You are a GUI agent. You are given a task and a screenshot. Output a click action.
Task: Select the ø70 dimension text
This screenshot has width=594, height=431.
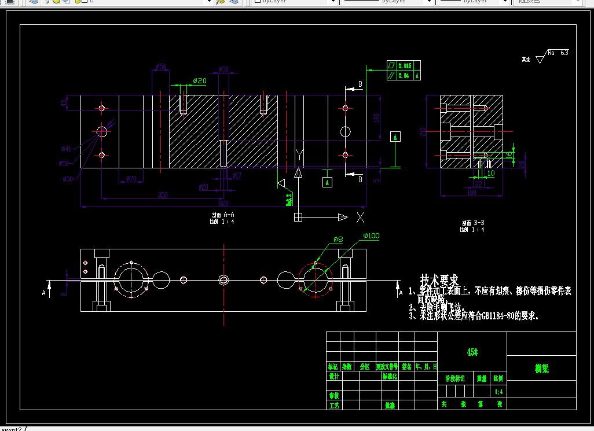[131, 178]
